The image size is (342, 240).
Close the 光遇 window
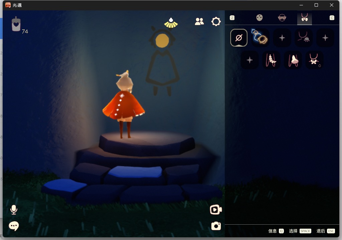332,5
